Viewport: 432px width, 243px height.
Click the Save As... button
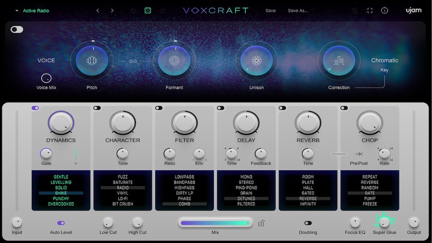tap(298, 11)
